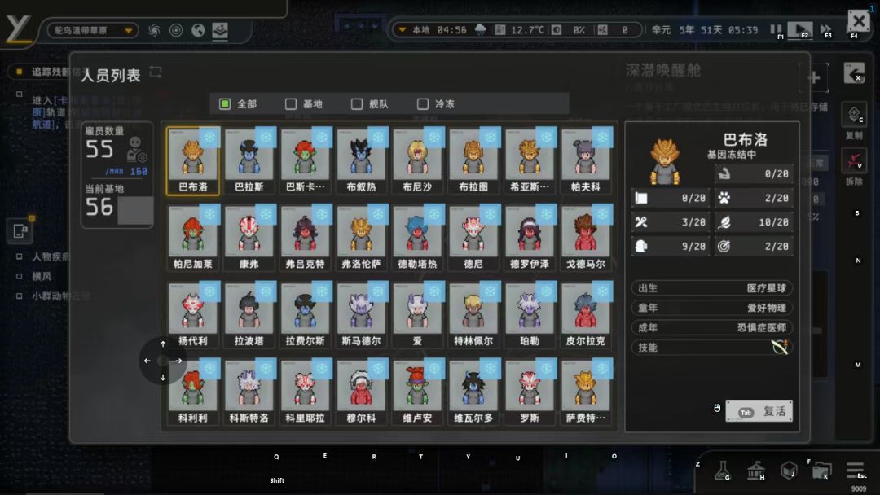This screenshot has width=880, height=495.
Task: Expand the 本地 dropdown arrow in top bar
Action: [x=402, y=29]
